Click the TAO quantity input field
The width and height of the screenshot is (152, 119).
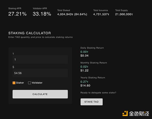[x=40, y=59]
